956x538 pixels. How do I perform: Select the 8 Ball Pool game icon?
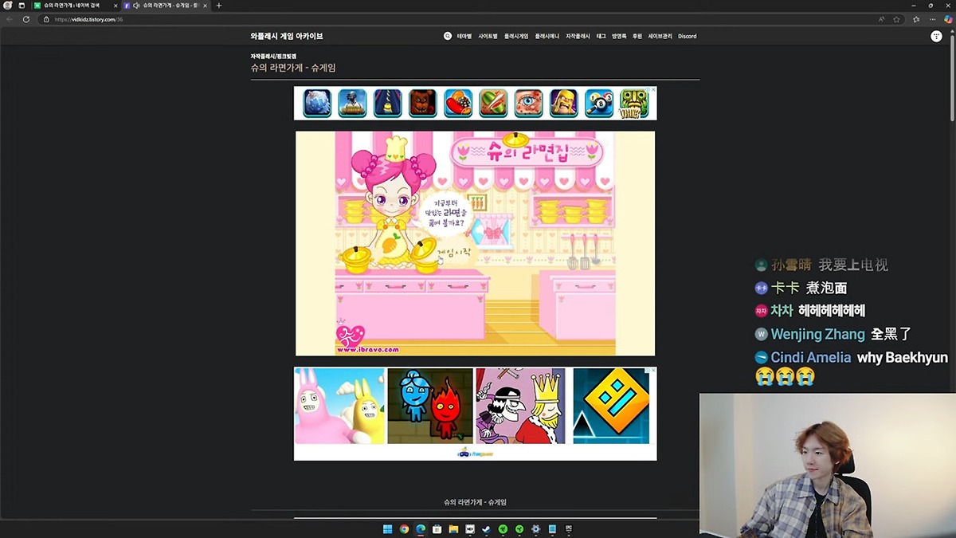coord(599,103)
